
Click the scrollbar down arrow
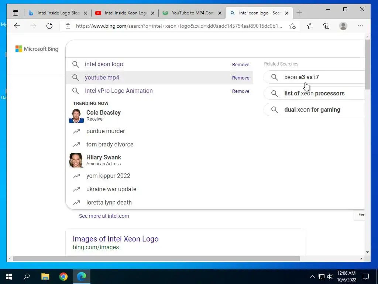coord(367,252)
